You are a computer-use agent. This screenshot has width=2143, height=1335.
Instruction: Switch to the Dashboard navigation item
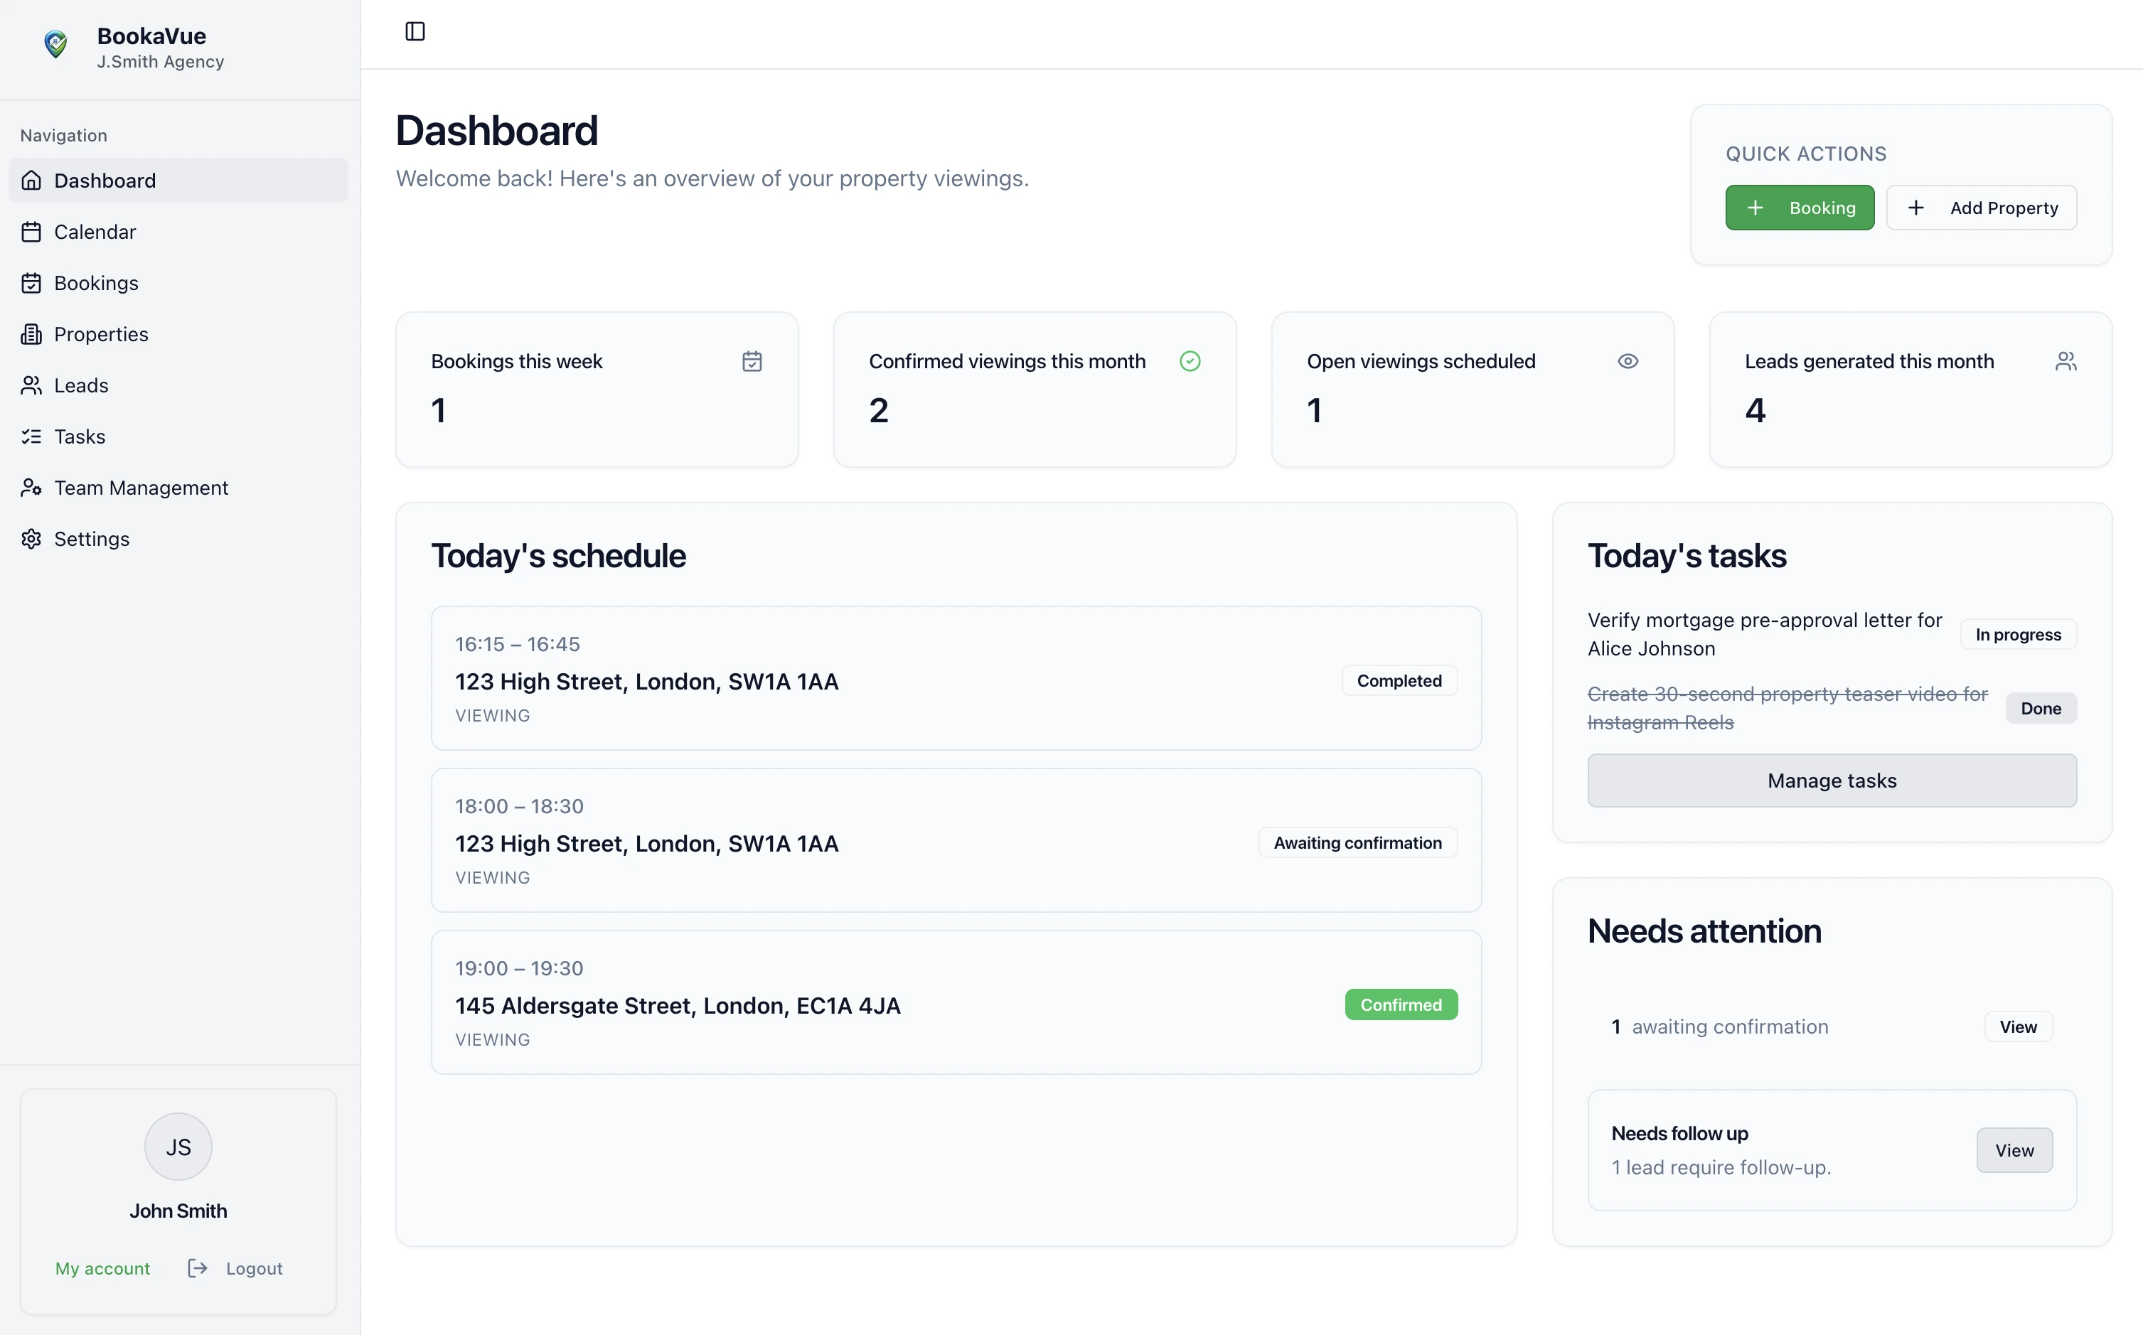click(106, 180)
